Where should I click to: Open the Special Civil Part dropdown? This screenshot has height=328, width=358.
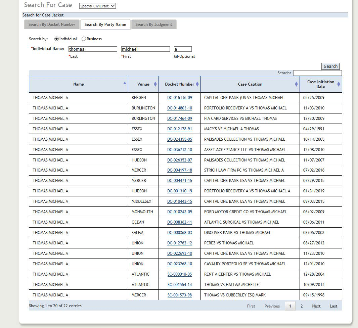(97, 6)
